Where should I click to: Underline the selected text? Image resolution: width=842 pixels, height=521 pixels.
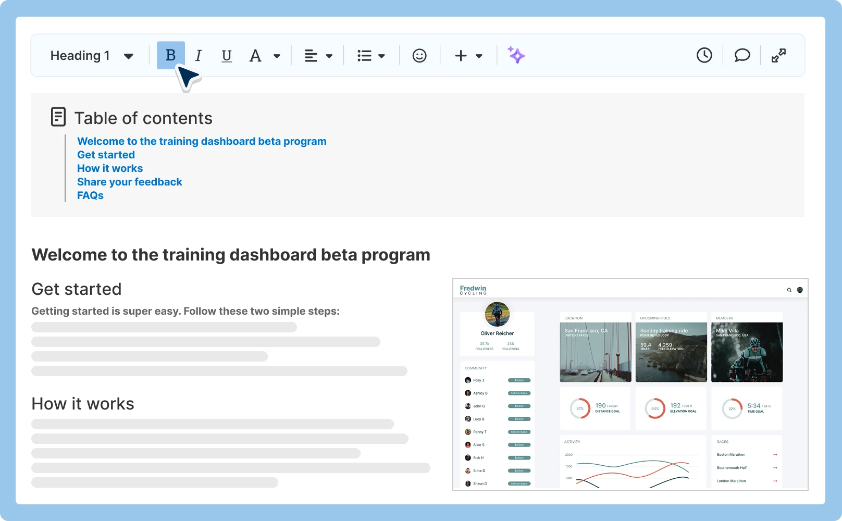[x=226, y=55]
